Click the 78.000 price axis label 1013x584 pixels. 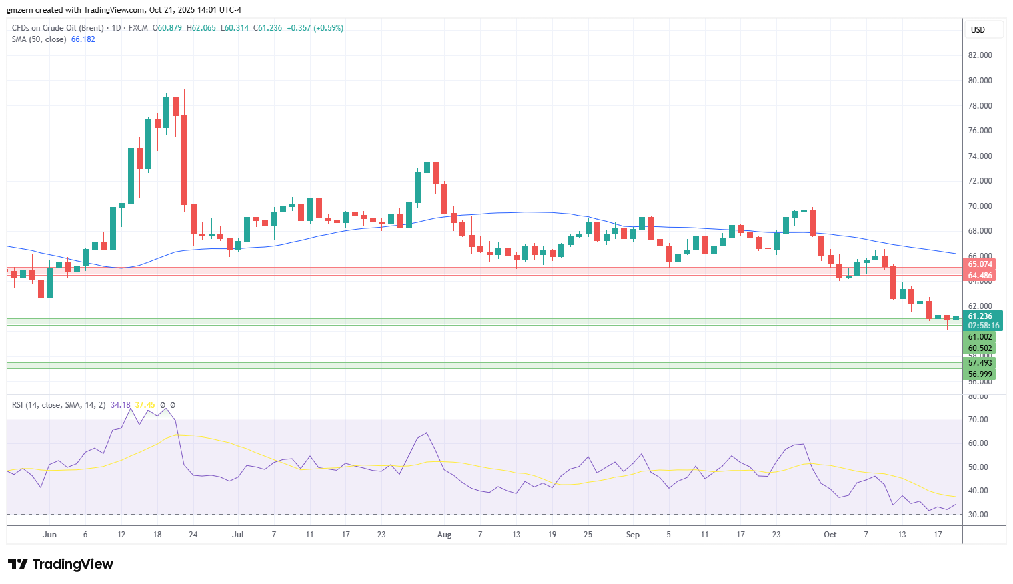point(980,106)
